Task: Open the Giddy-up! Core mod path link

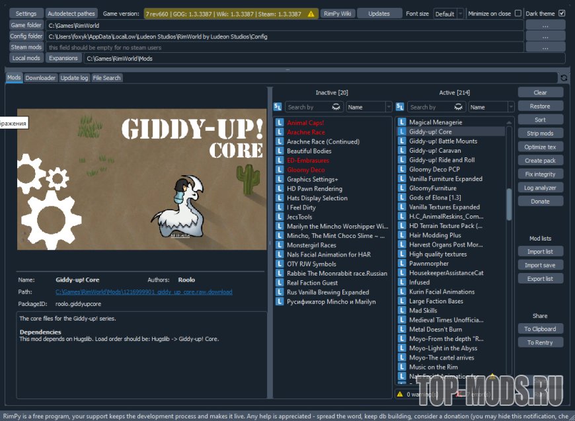Action: [143, 291]
